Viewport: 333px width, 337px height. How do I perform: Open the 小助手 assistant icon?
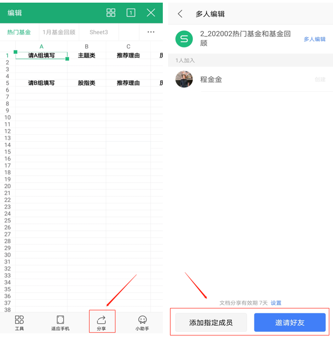pos(142,323)
